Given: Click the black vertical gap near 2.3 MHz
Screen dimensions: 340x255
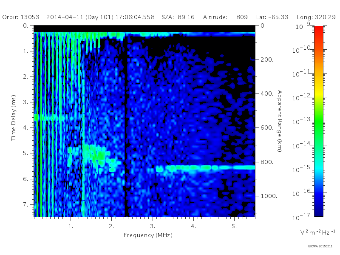Looking at the screenshot, I should [126, 126].
